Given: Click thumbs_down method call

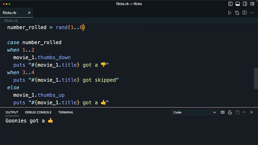Looking at the screenshot, I should coord(54,57).
